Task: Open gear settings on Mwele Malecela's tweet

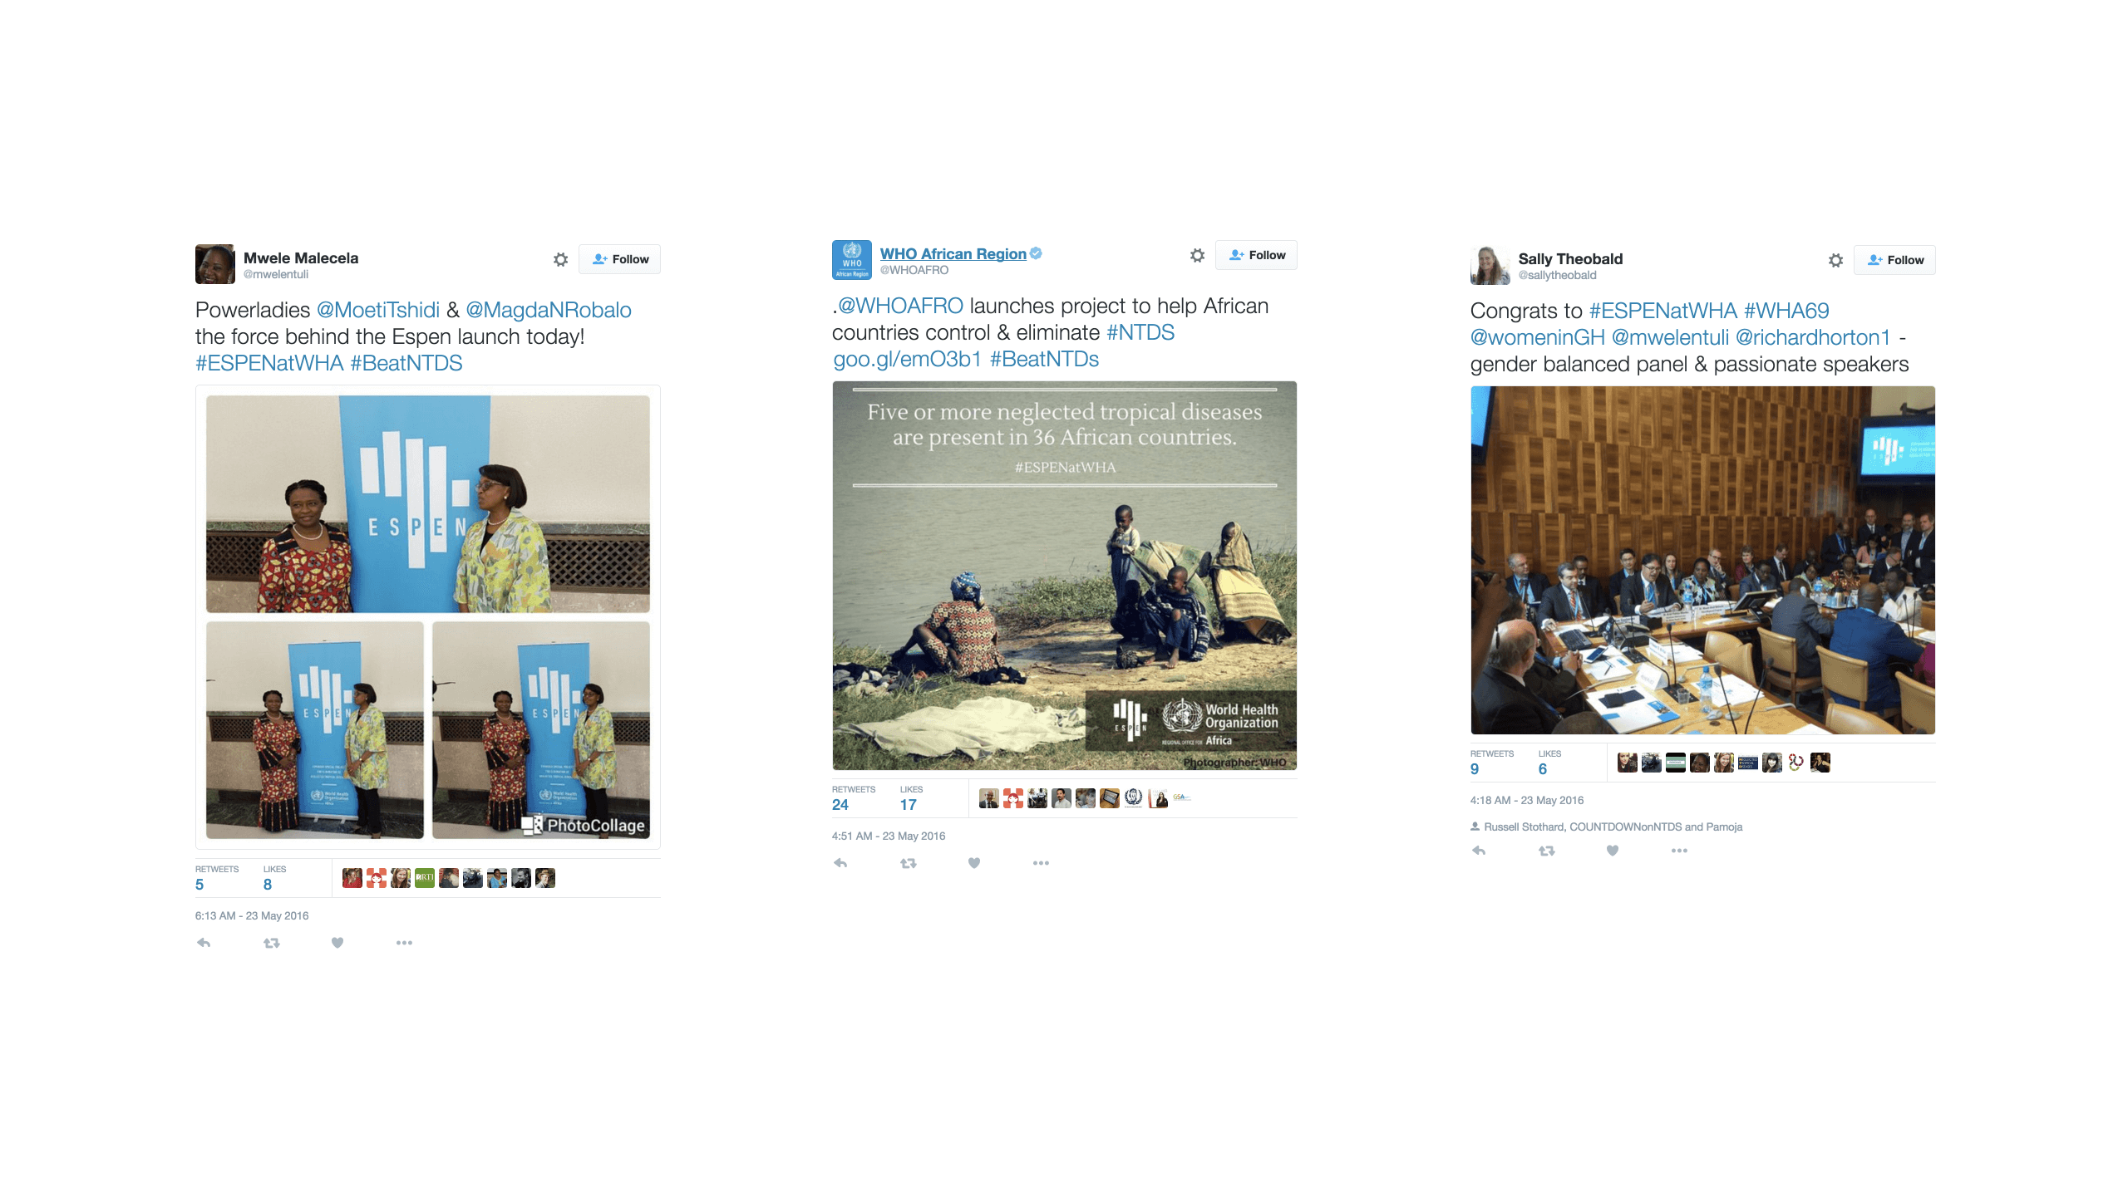Action: point(561,259)
